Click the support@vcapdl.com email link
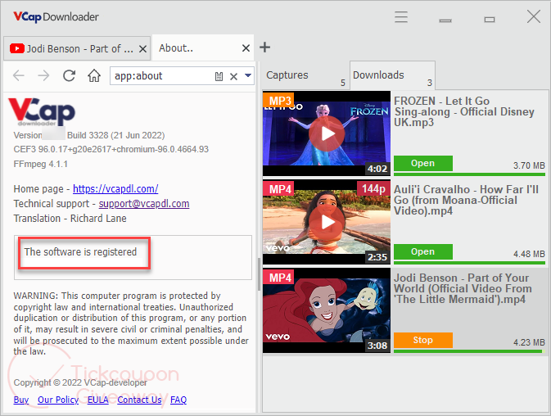 144,204
